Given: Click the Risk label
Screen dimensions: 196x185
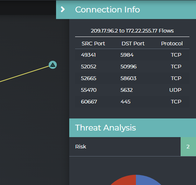Looking at the screenshot, I should click(81, 147).
